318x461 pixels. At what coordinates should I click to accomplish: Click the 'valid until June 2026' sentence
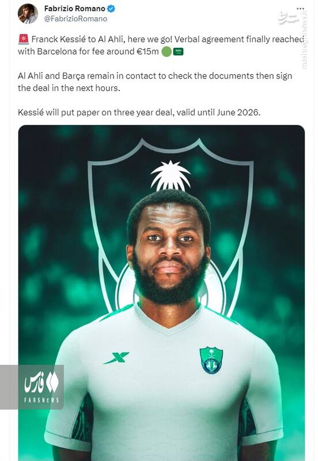pyautogui.click(x=218, y=112)
